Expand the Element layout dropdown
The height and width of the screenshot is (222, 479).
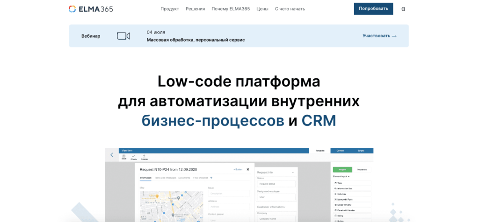(341, 176)
